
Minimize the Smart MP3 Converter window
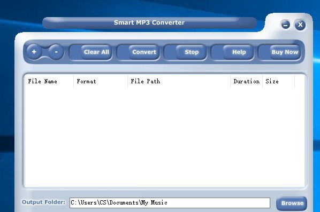286,25
